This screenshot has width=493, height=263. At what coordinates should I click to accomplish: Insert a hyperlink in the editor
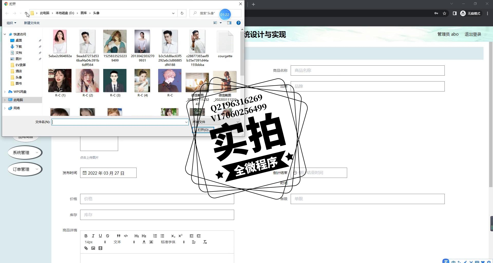click(86, 248)
